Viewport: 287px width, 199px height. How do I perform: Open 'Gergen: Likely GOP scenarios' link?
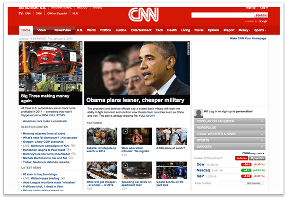pyautogui.click(x=43, y=142)
